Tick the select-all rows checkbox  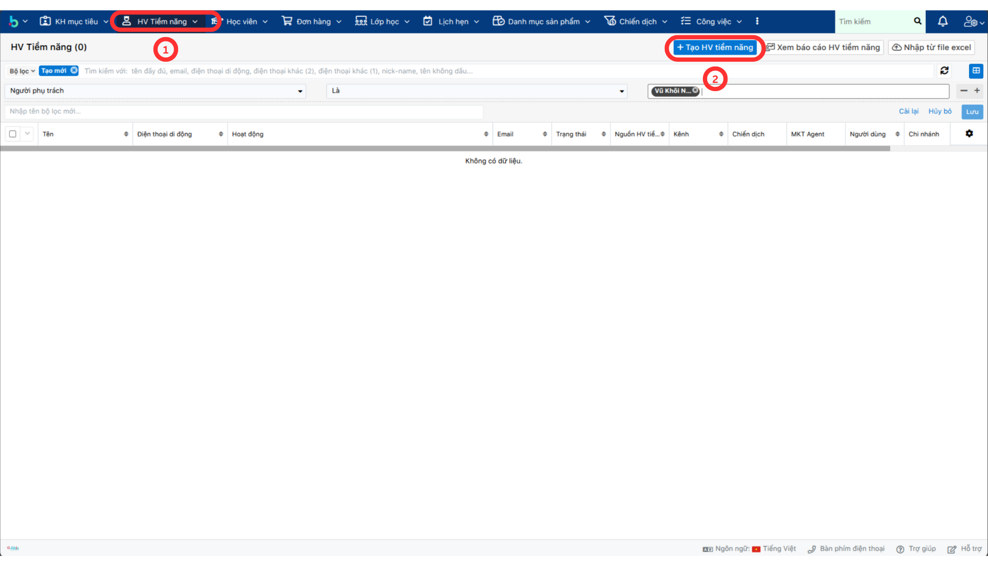[13, 134]
